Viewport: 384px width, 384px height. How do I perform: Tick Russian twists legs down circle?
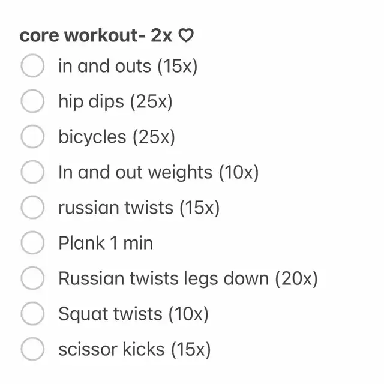coord(32,279)
